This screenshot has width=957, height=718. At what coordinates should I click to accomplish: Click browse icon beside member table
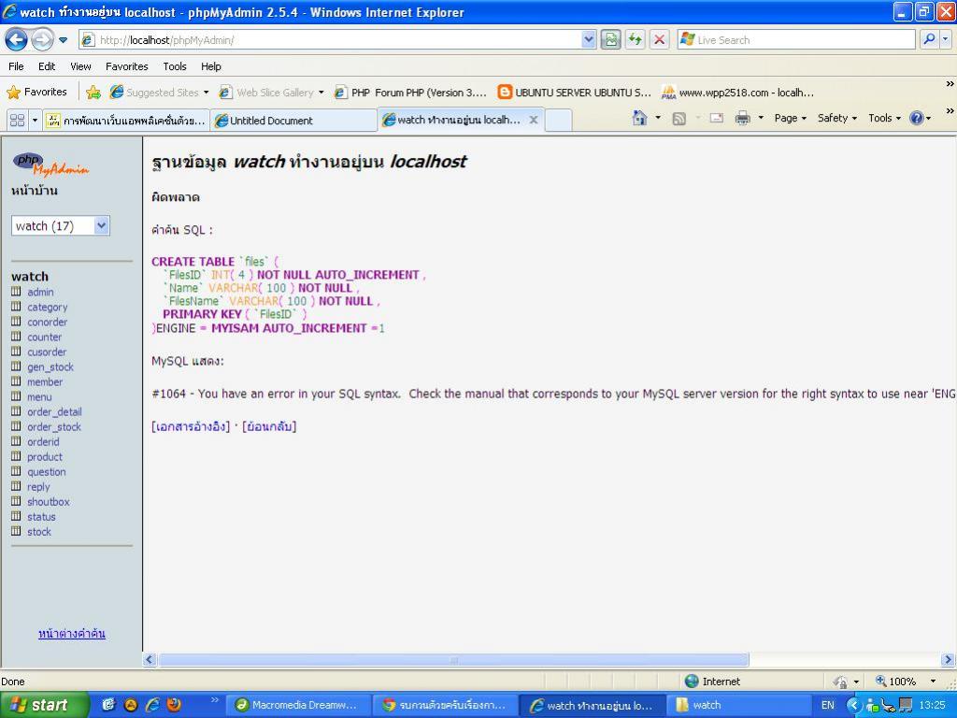[x=17, y=381]
